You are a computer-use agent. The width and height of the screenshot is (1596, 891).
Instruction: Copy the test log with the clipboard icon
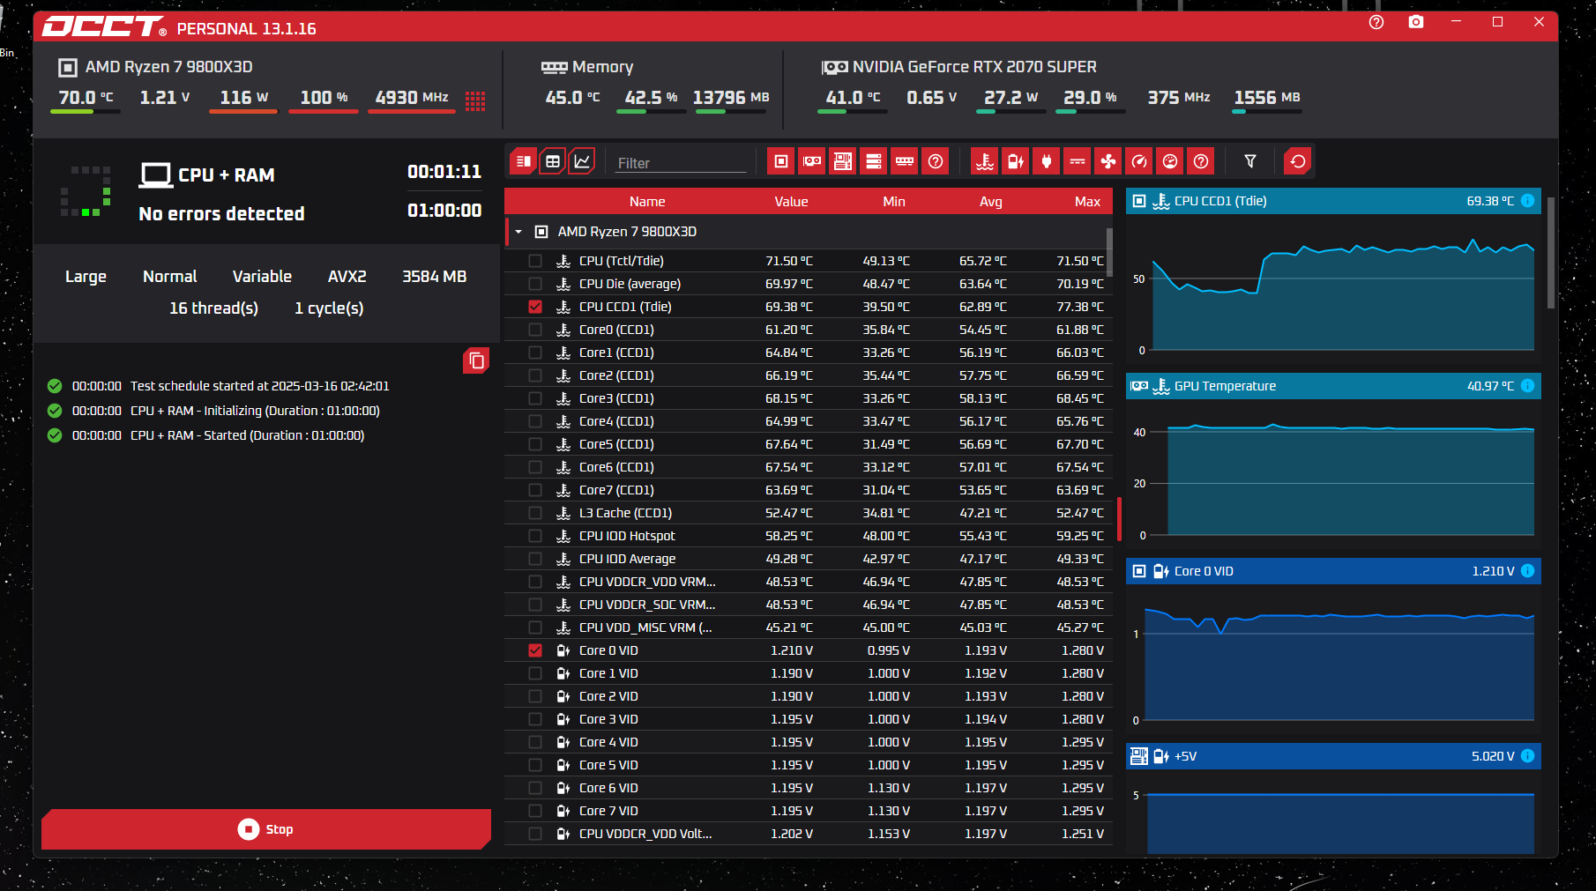476,360
